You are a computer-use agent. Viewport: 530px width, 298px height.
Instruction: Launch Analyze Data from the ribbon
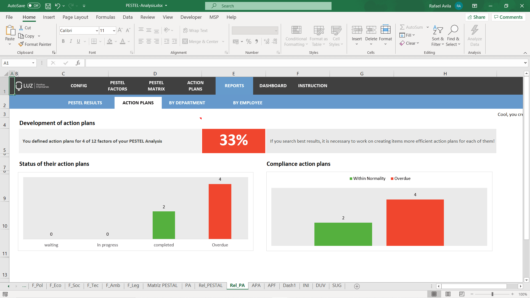475,36
